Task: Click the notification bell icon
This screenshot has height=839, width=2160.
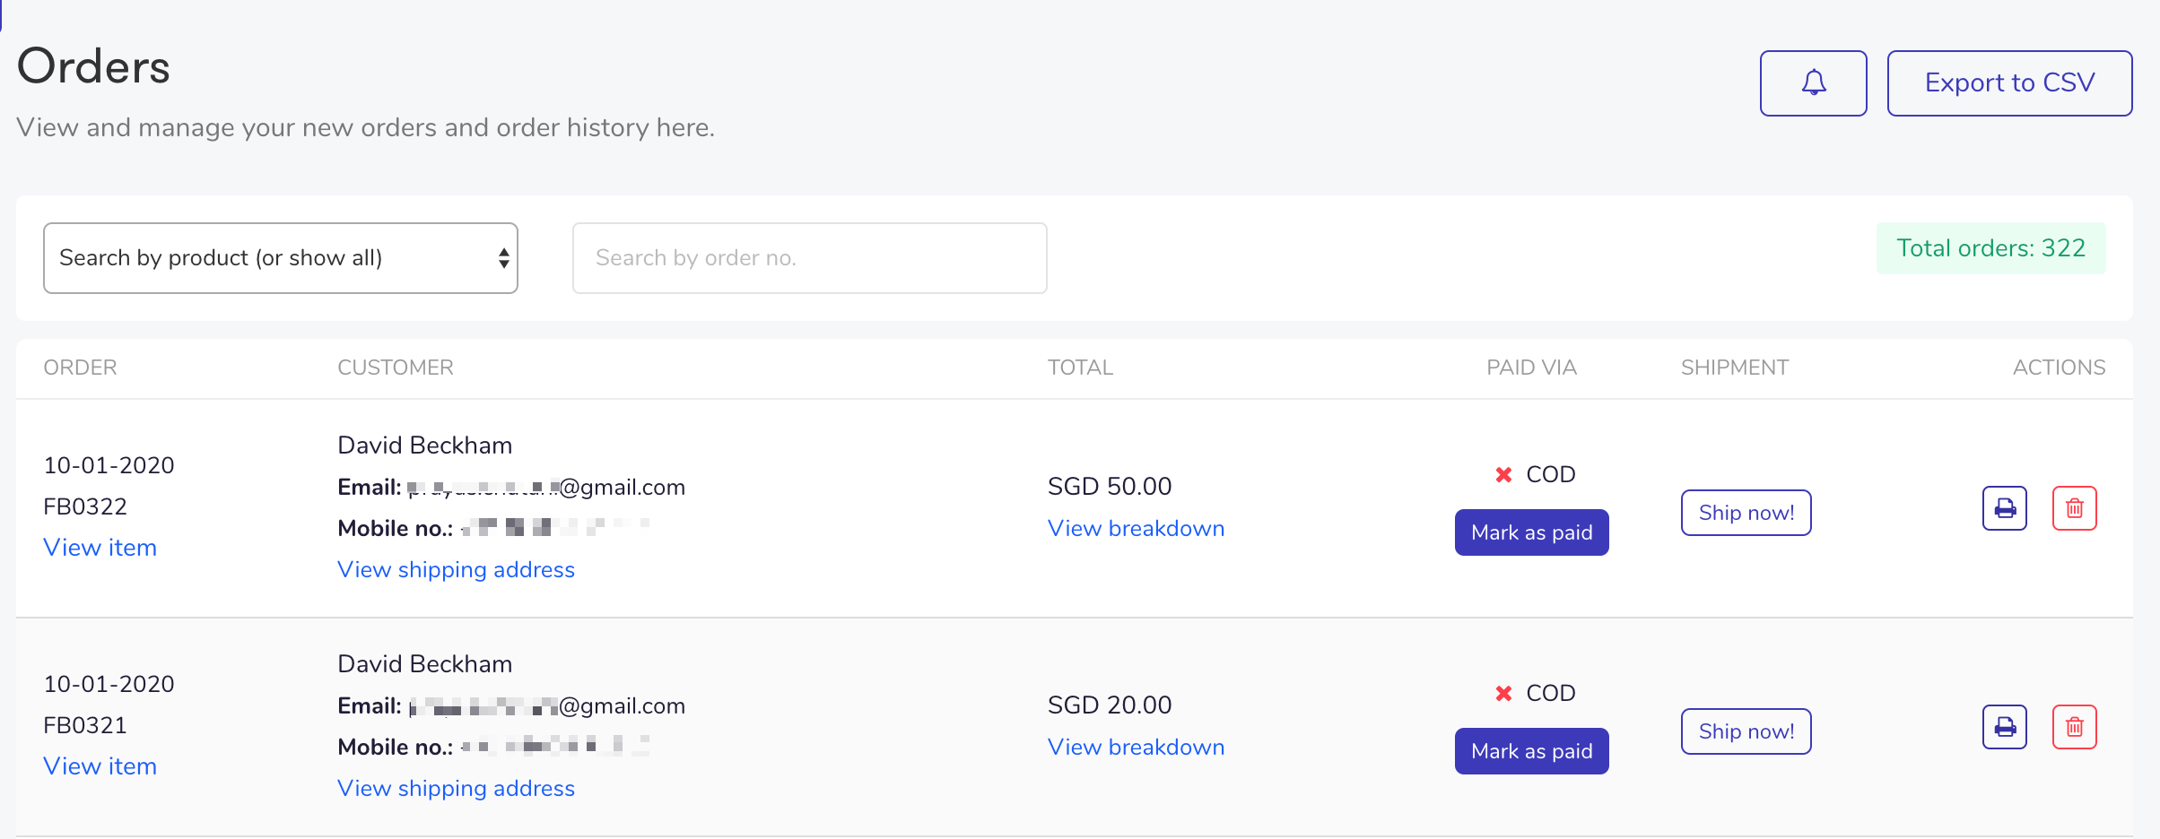Action: pos(1813,83)
